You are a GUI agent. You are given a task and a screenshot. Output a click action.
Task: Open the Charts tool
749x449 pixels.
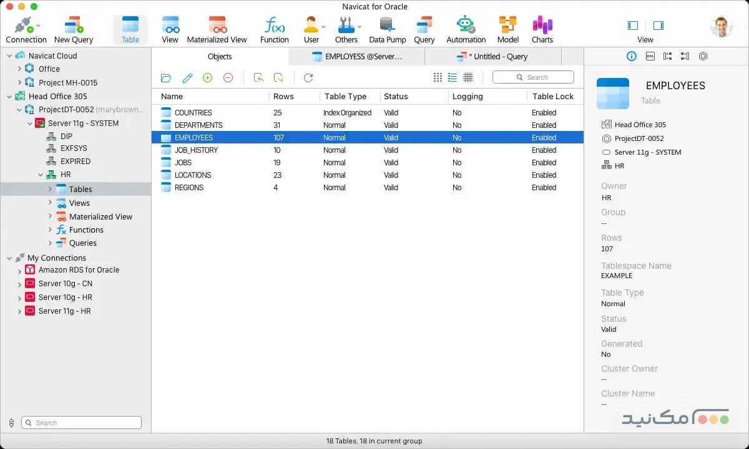(x=542, y=28)
